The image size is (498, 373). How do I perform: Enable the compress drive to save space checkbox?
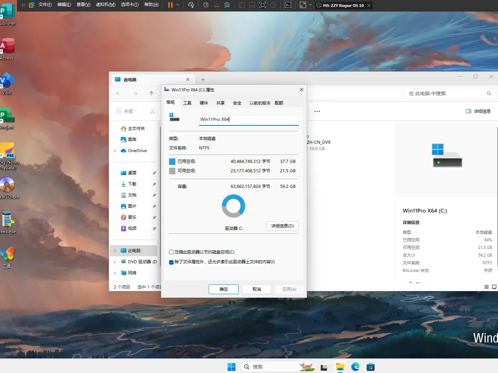171,252
